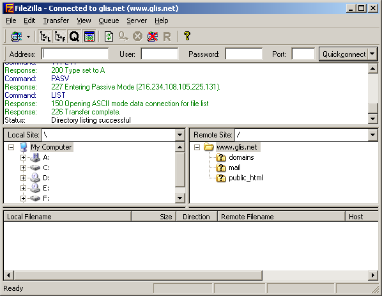382x296 pixels.
Task: Click the Password input field
Action: (x=244, y=54)
